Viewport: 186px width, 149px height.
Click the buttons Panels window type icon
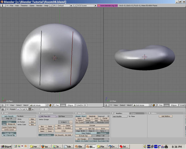[3, 109]
